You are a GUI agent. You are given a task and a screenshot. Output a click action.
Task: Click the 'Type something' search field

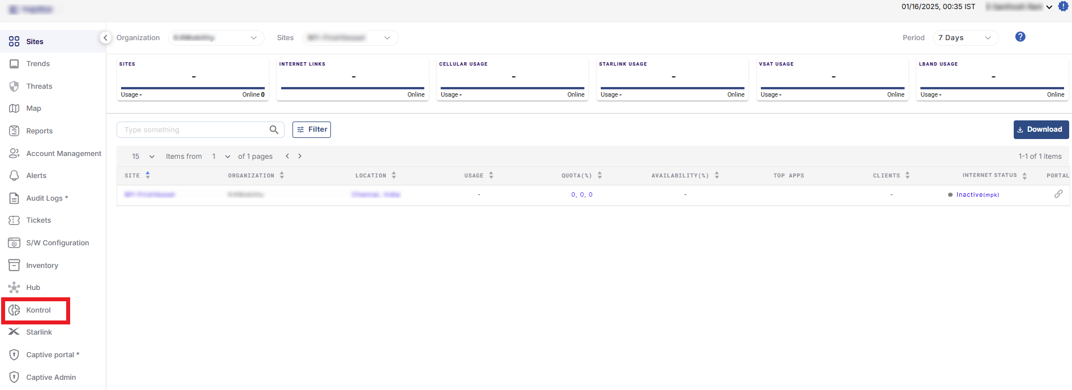pyautogui.click(x=192, y=130)
